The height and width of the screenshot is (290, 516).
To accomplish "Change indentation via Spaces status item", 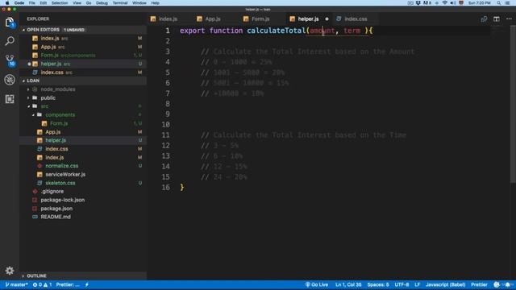I will click(x=378, y=284).
